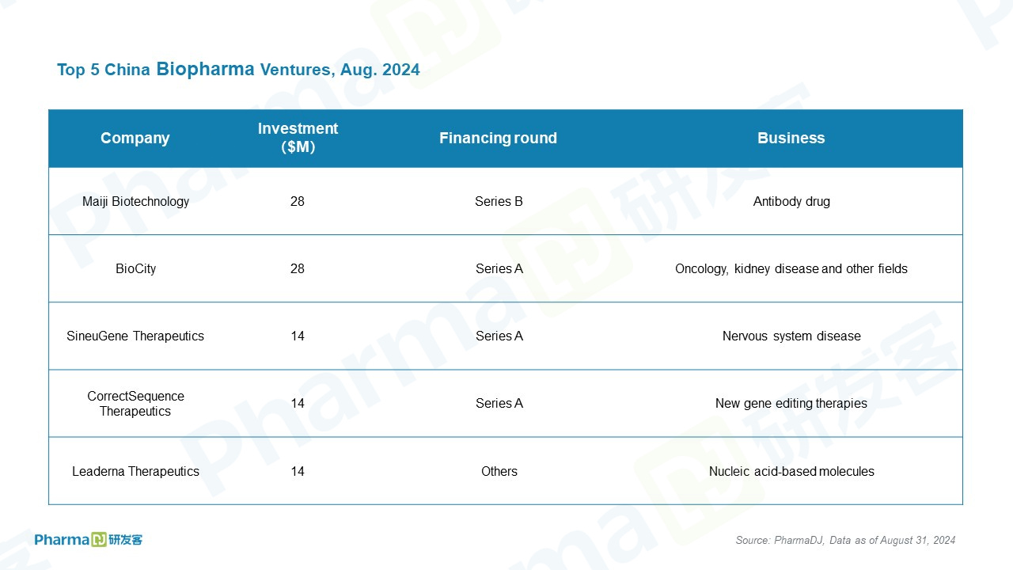1013x570 pixels.
Task: Click the Maiji Biotechnology company cell
Action: click(x=136, y=201)
